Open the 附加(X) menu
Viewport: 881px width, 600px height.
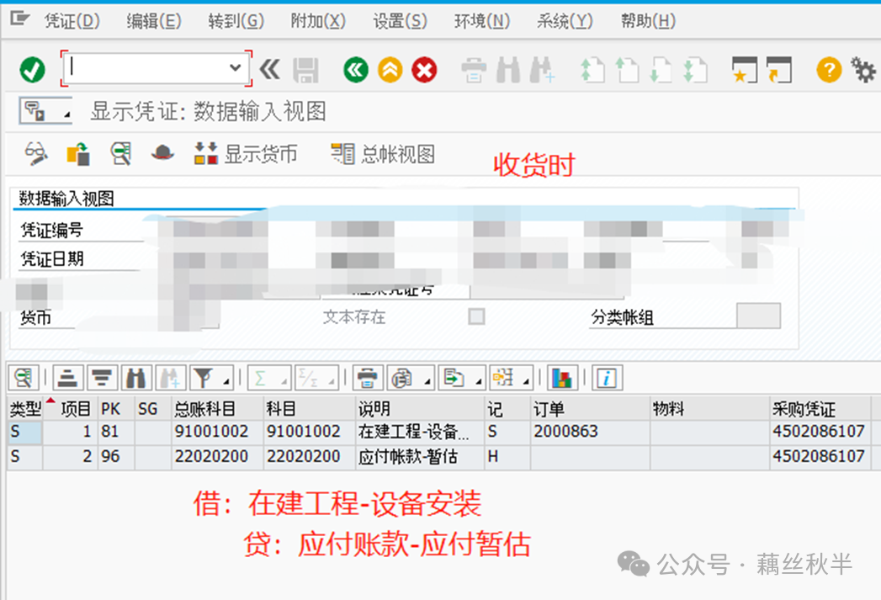tap(318, 21)
